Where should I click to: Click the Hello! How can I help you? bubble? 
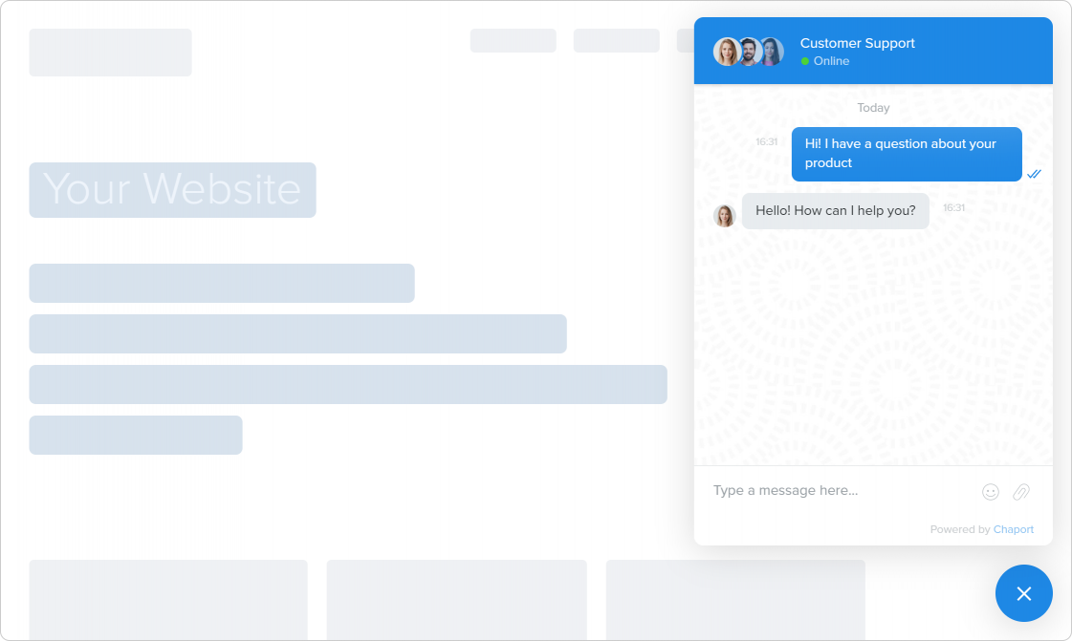pos(835,210)
